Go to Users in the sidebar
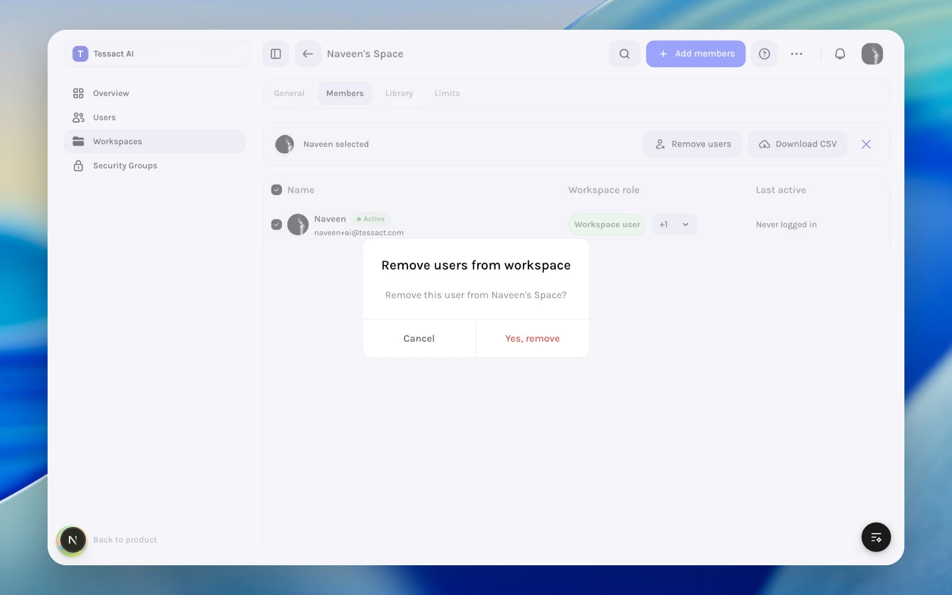 (x=155, y=117)
